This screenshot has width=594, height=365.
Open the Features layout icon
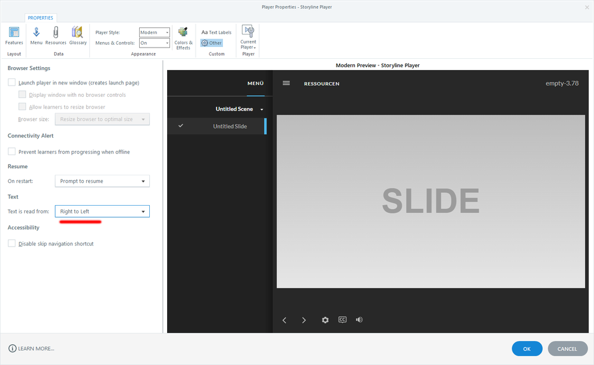coord(14,36)
